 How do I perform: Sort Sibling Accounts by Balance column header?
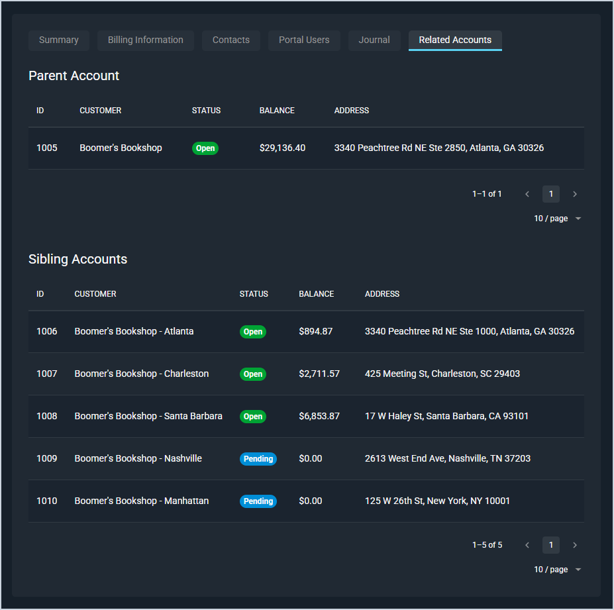(x=317, y=293)
